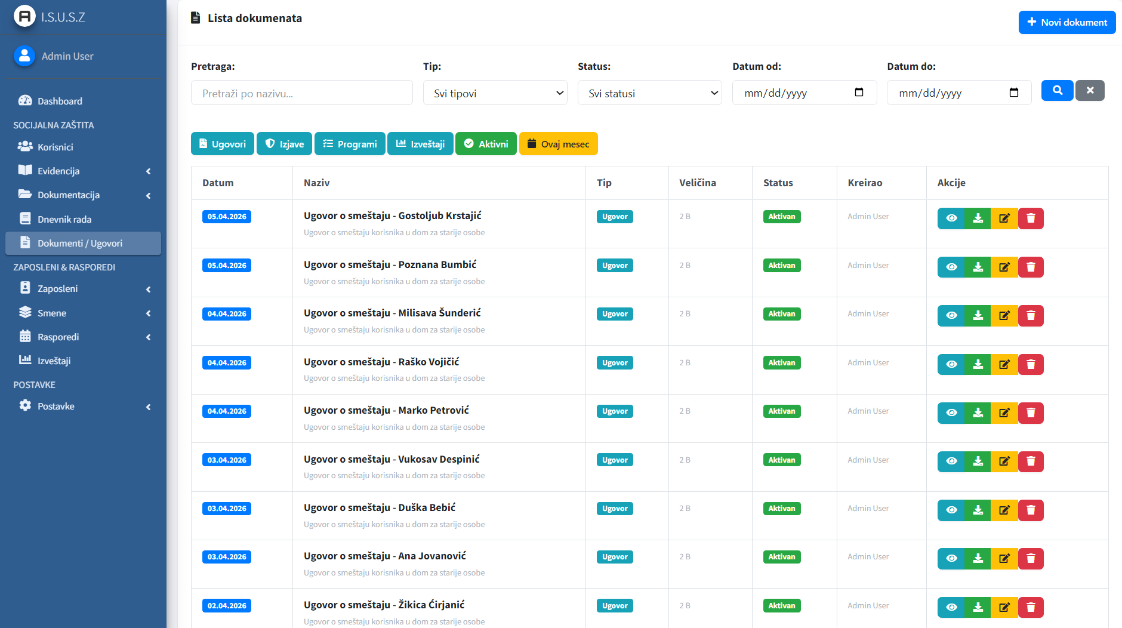Download the Vukosav Despinić contract
Screen dimensions: 1122x628
tap(978, 462)
